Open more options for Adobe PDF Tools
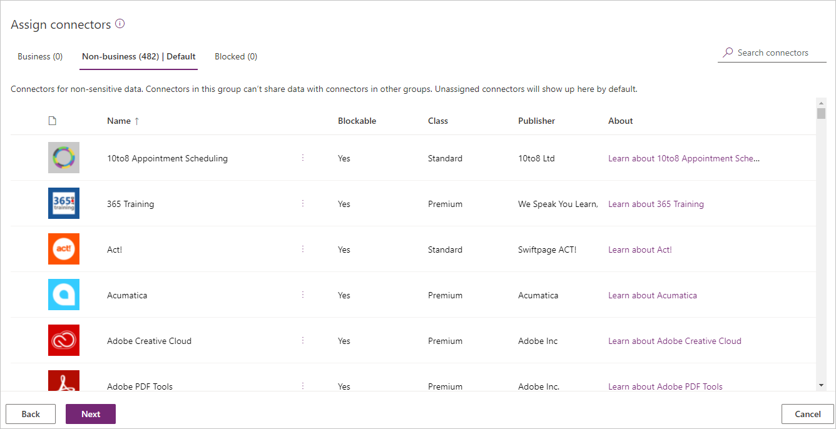The height and width of the screenshot is (429, 836). [x=303, y=386]
